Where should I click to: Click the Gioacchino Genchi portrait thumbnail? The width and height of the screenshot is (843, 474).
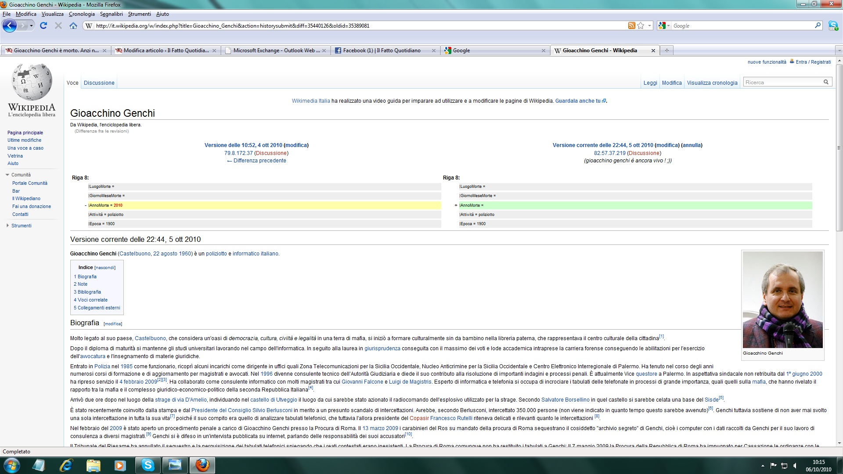click(782, 300)
